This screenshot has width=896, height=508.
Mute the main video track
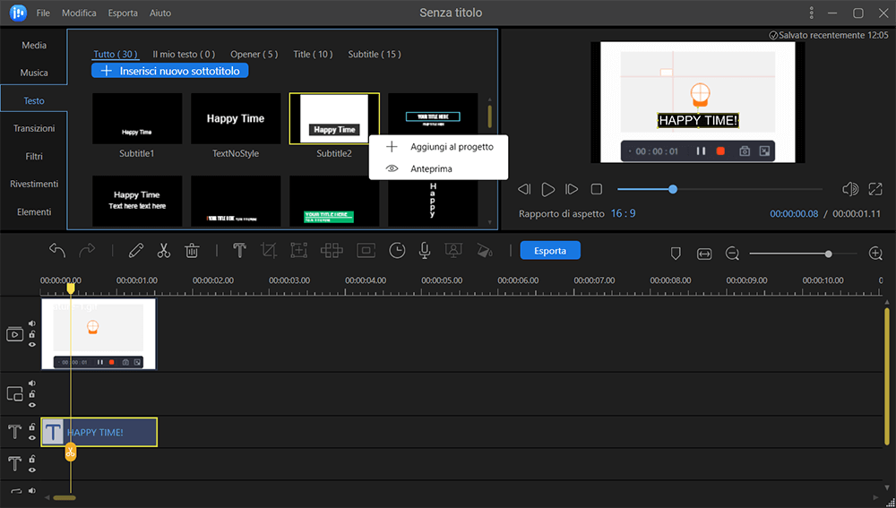32,323
